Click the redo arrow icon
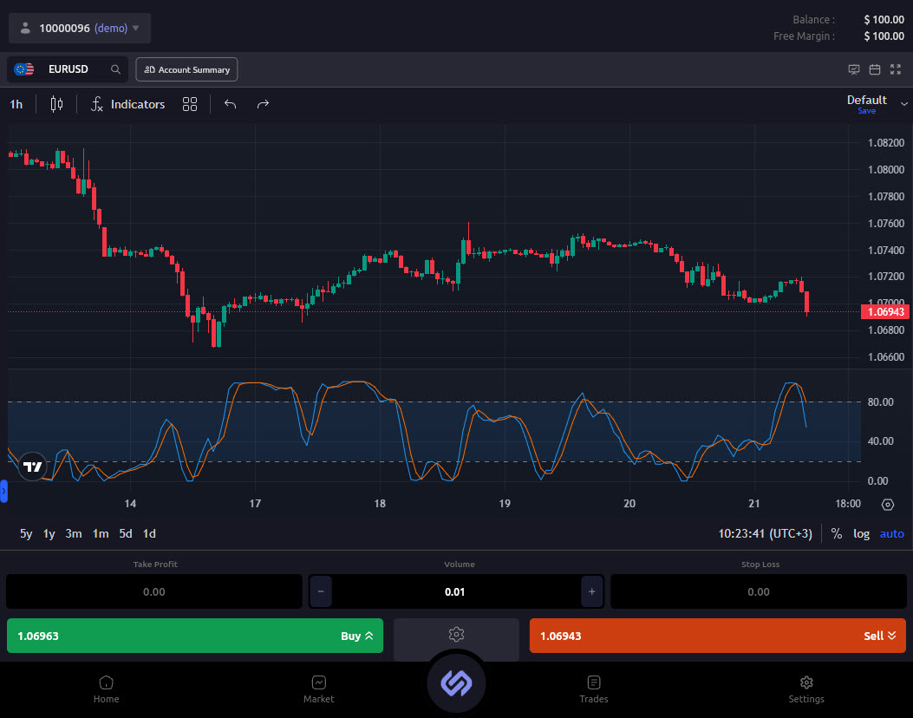This screenshot has height=718, width=913. pyautogui.click(x=263, y=104)
